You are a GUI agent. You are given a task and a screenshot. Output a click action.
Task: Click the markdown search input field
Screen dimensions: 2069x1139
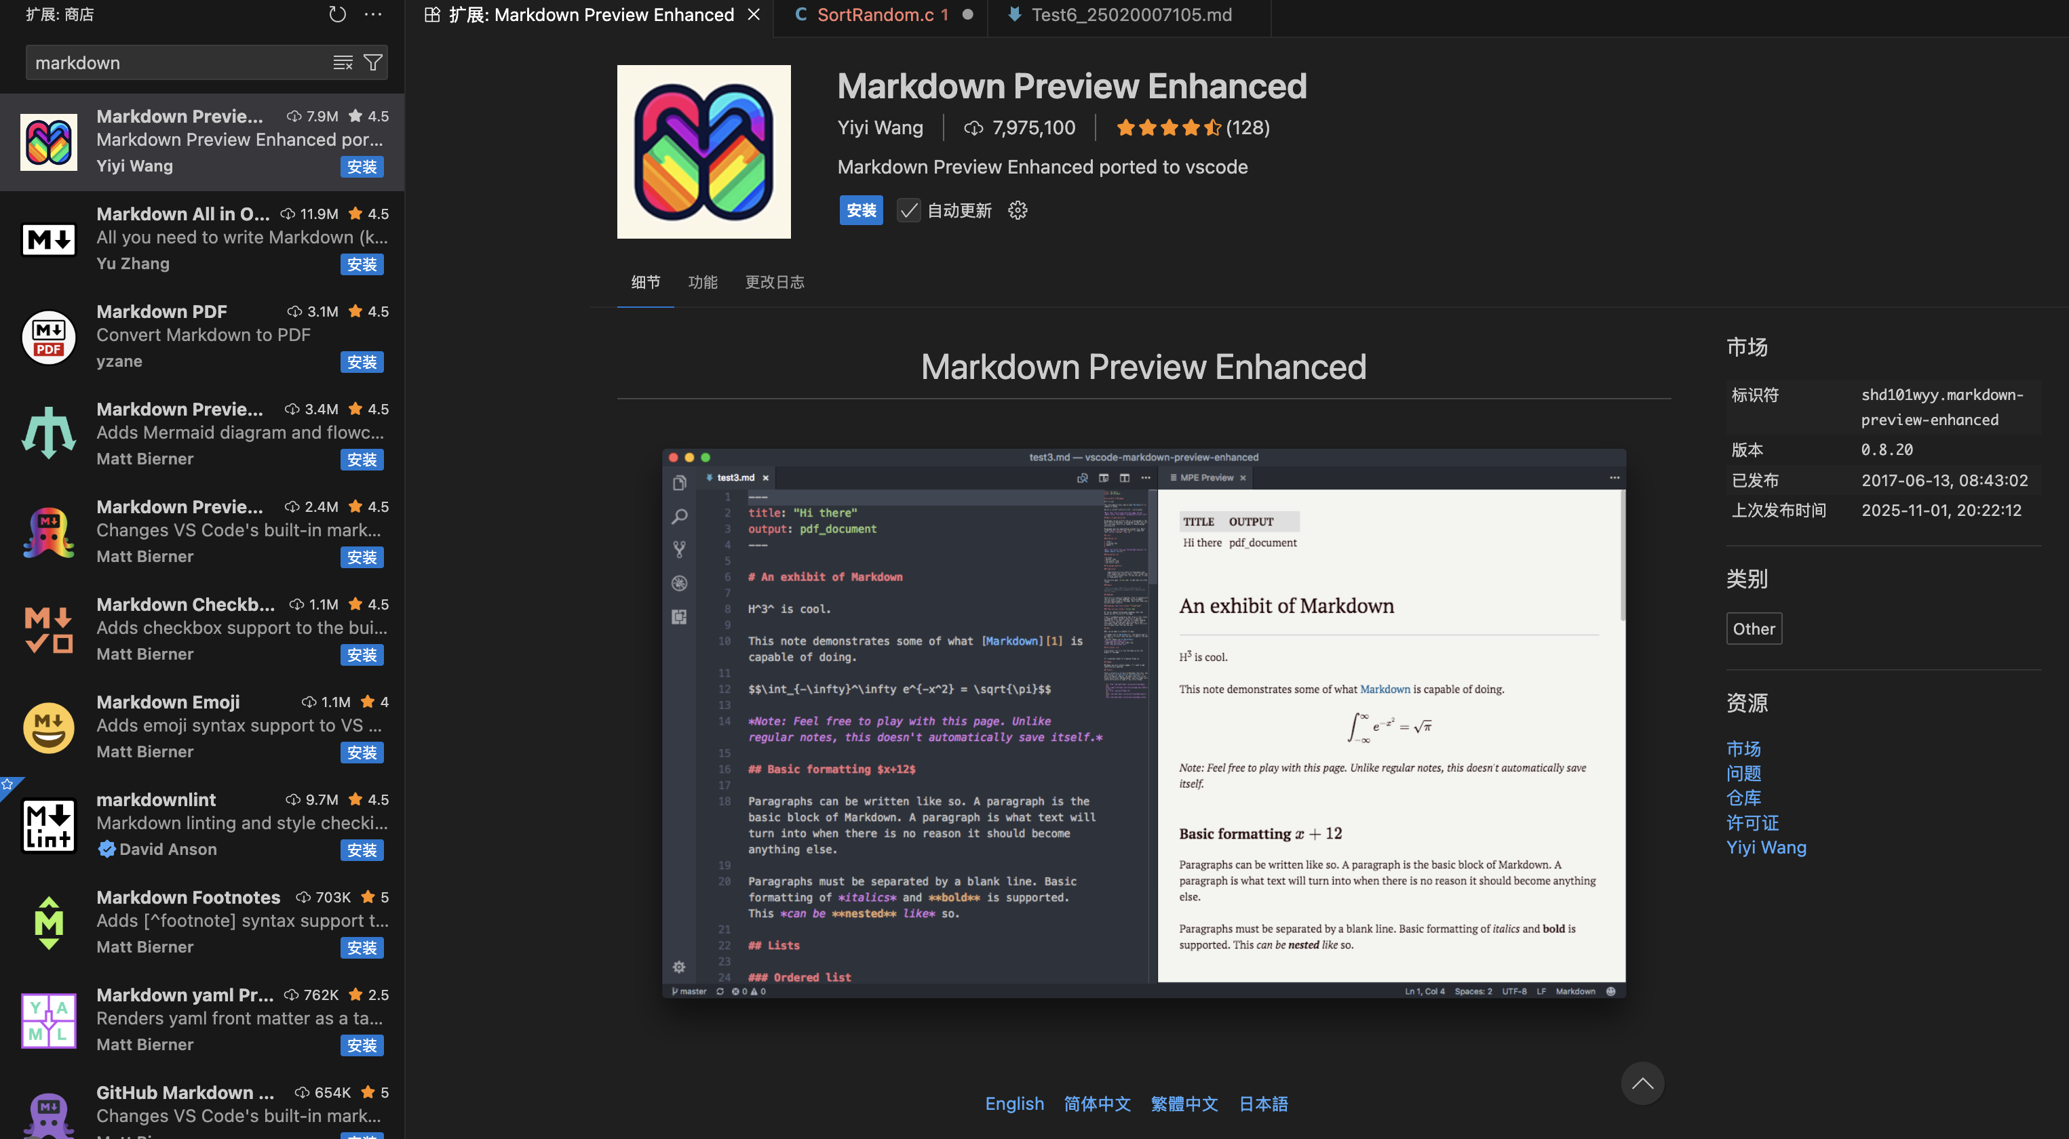pos(176,62)
